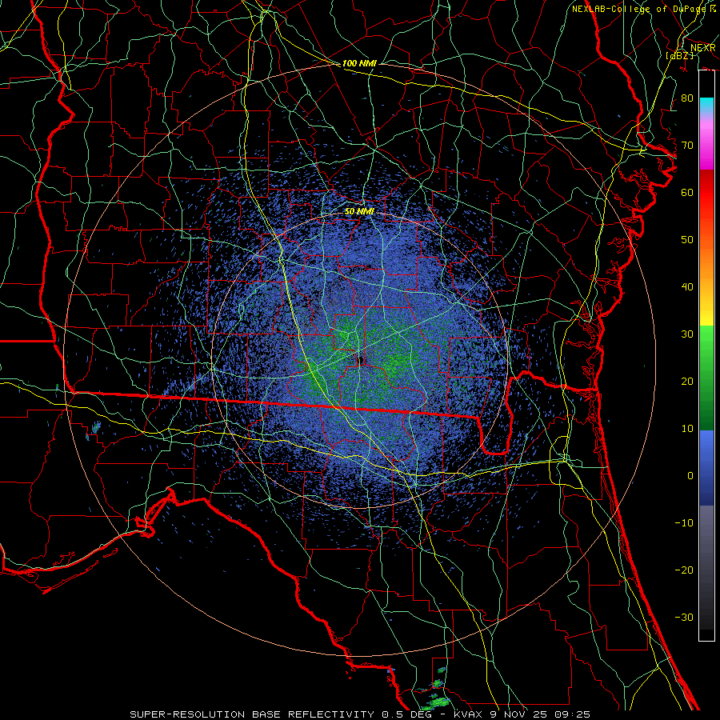This screenshot has height=720, width=720.
Task: Click the -20 dBZ scale value
Action: point(684,570)
